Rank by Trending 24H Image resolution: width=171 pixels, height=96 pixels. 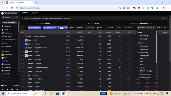144,56
